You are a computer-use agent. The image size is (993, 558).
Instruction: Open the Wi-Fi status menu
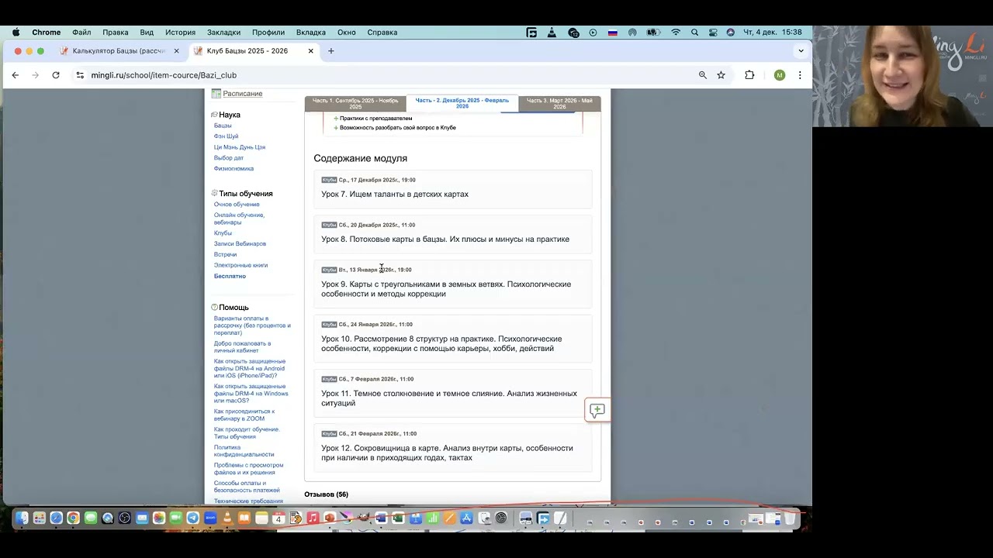(676, 33)
